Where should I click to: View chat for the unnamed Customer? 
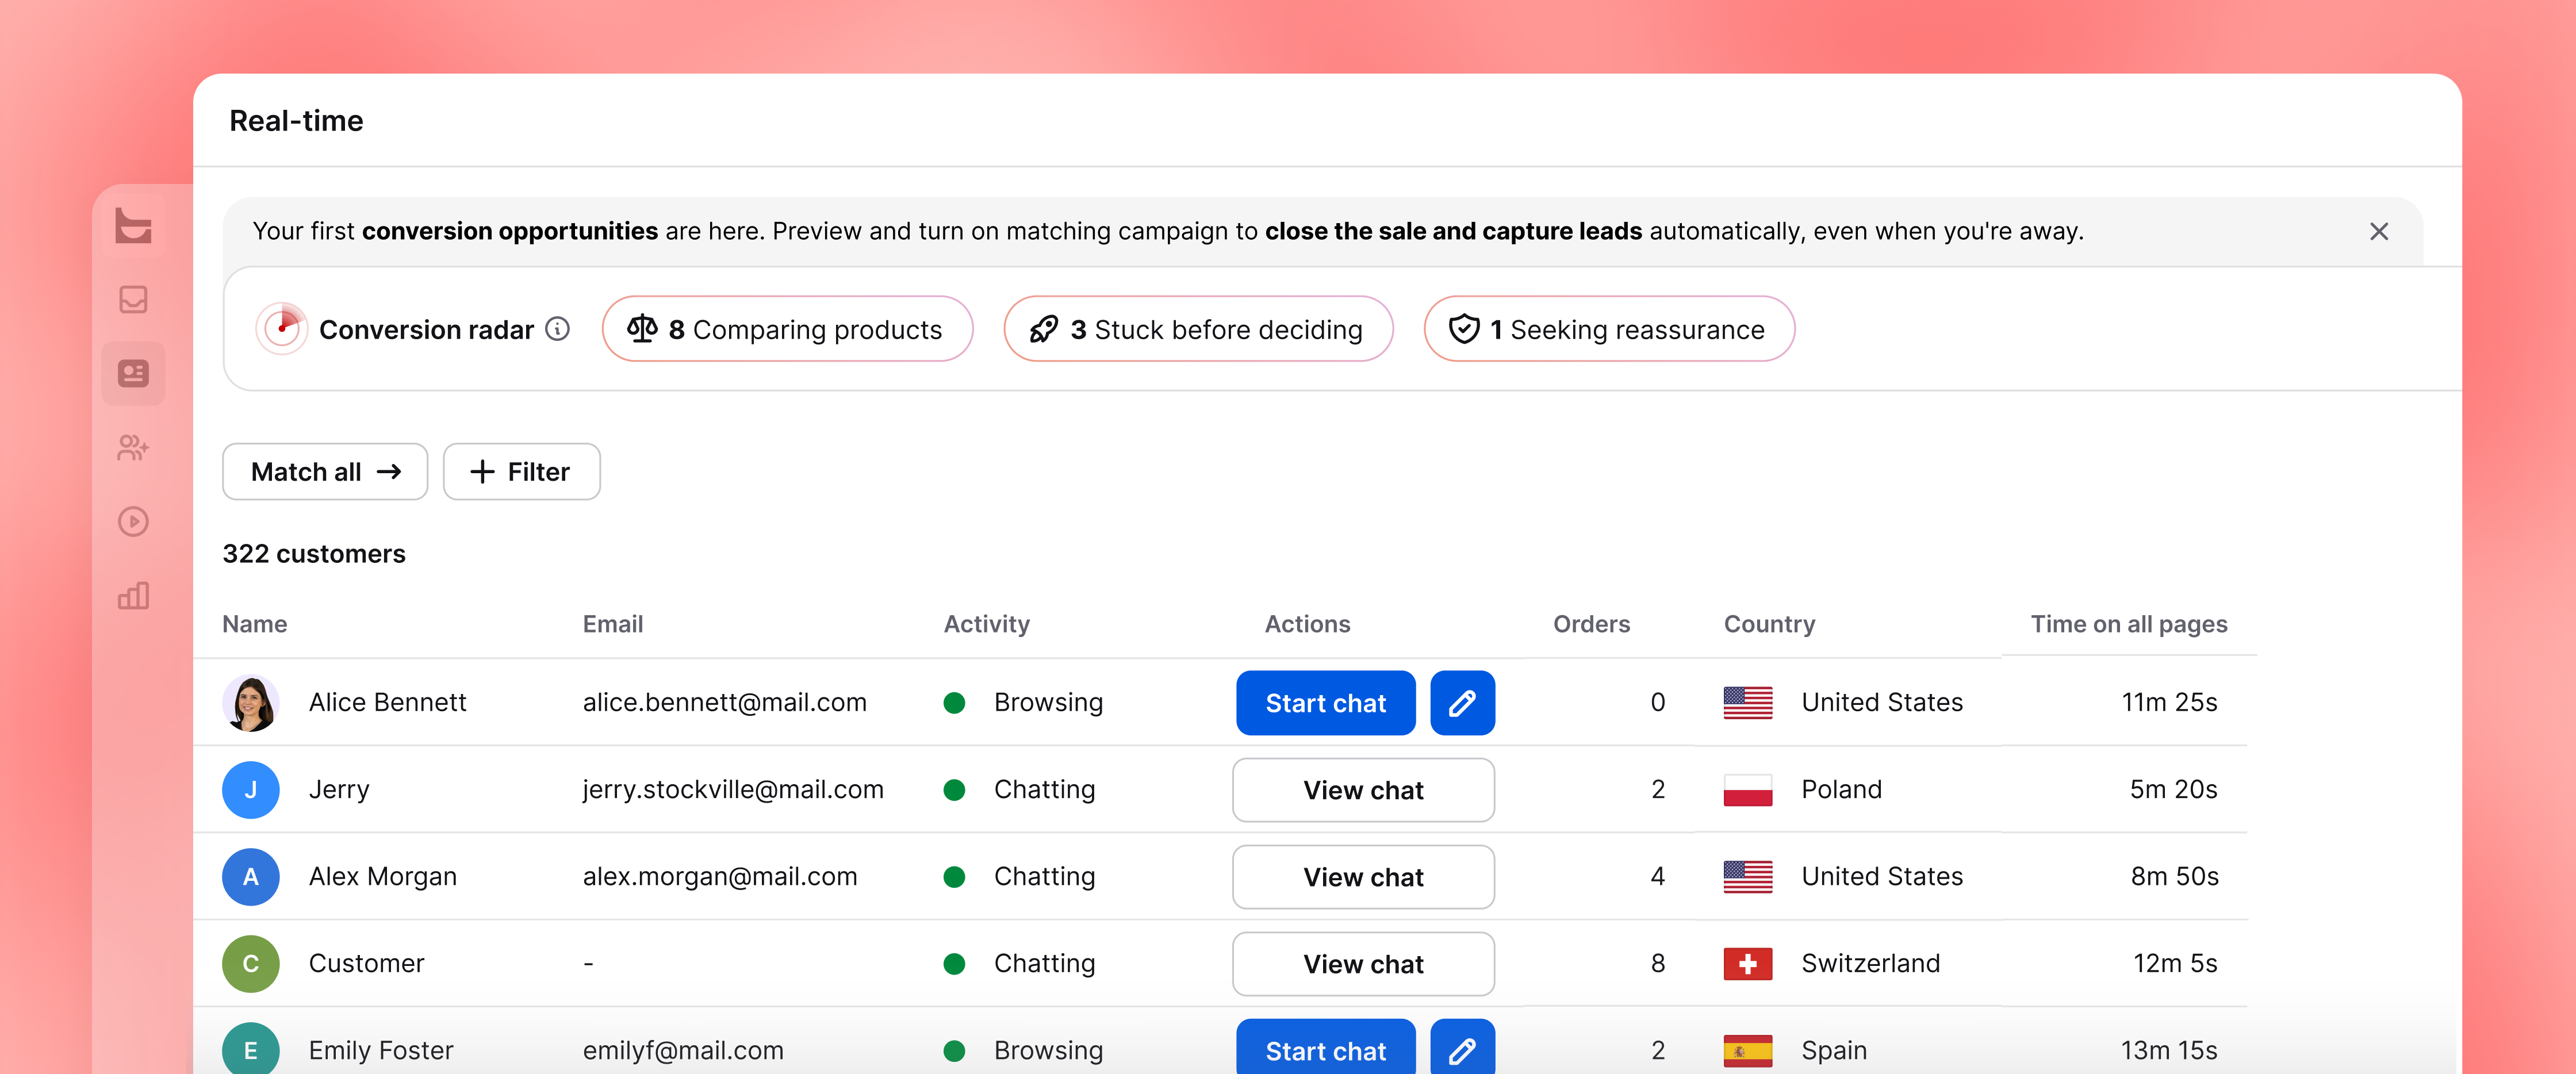point(1363,964)
